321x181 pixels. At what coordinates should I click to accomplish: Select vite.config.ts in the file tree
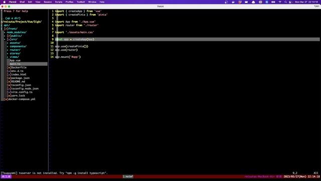tap(22, 92)
